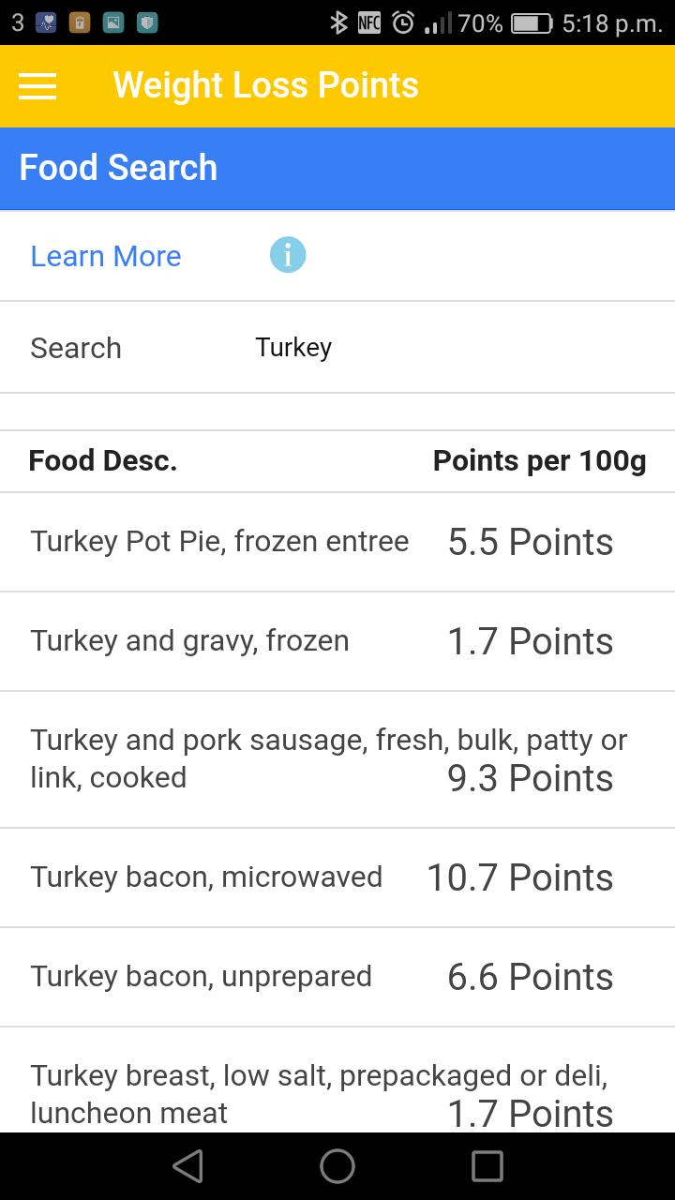Select Turkey bacon, microwaved item

337,877
